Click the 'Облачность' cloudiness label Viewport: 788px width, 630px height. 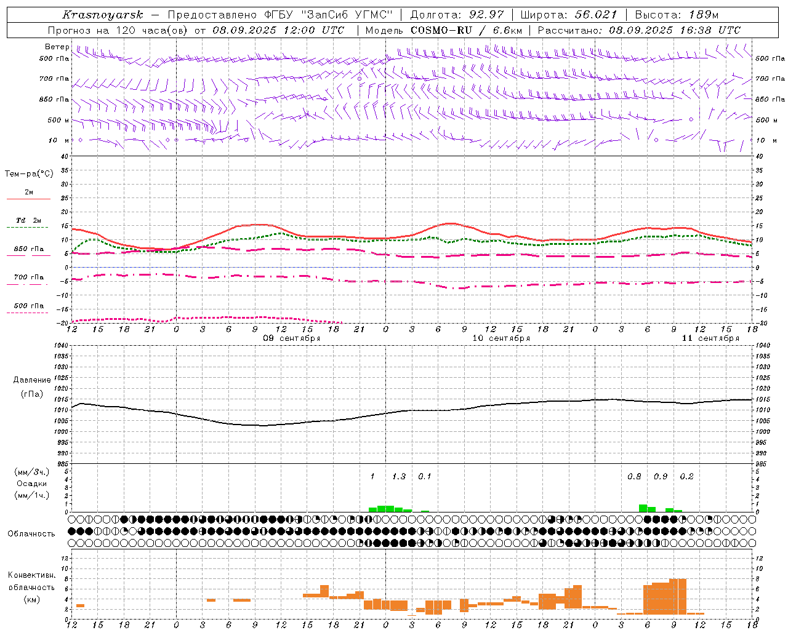point(31,533)
